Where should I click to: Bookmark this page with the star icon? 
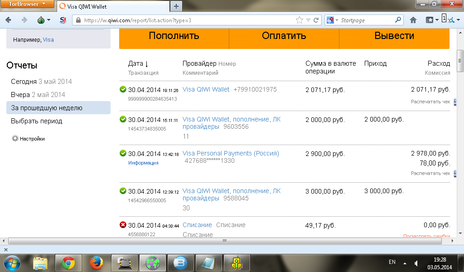pyautogui.click(x=300, y=20)
